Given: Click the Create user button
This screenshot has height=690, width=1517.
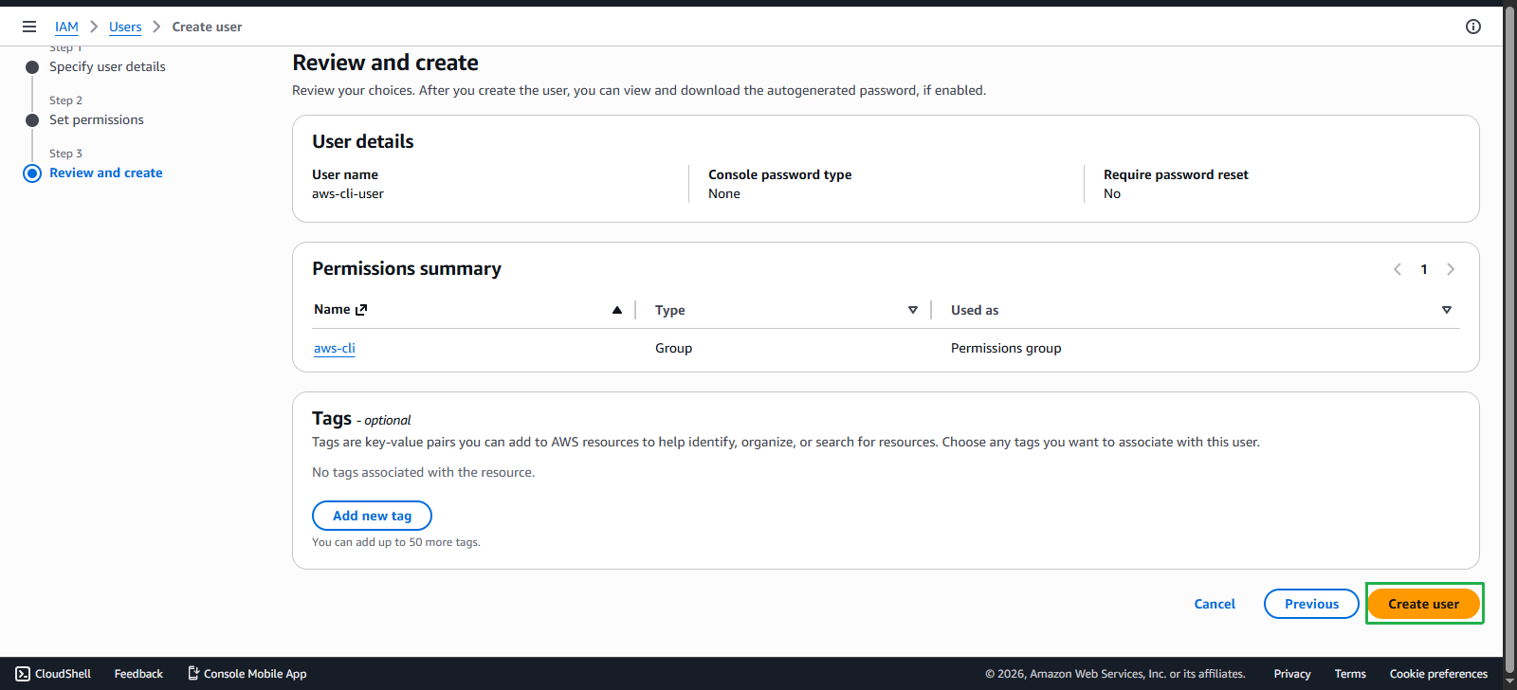Looking at the screenshot, I should [1424, 604].
